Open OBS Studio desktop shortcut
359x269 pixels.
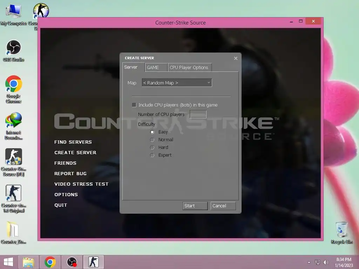tap(13, 51)
